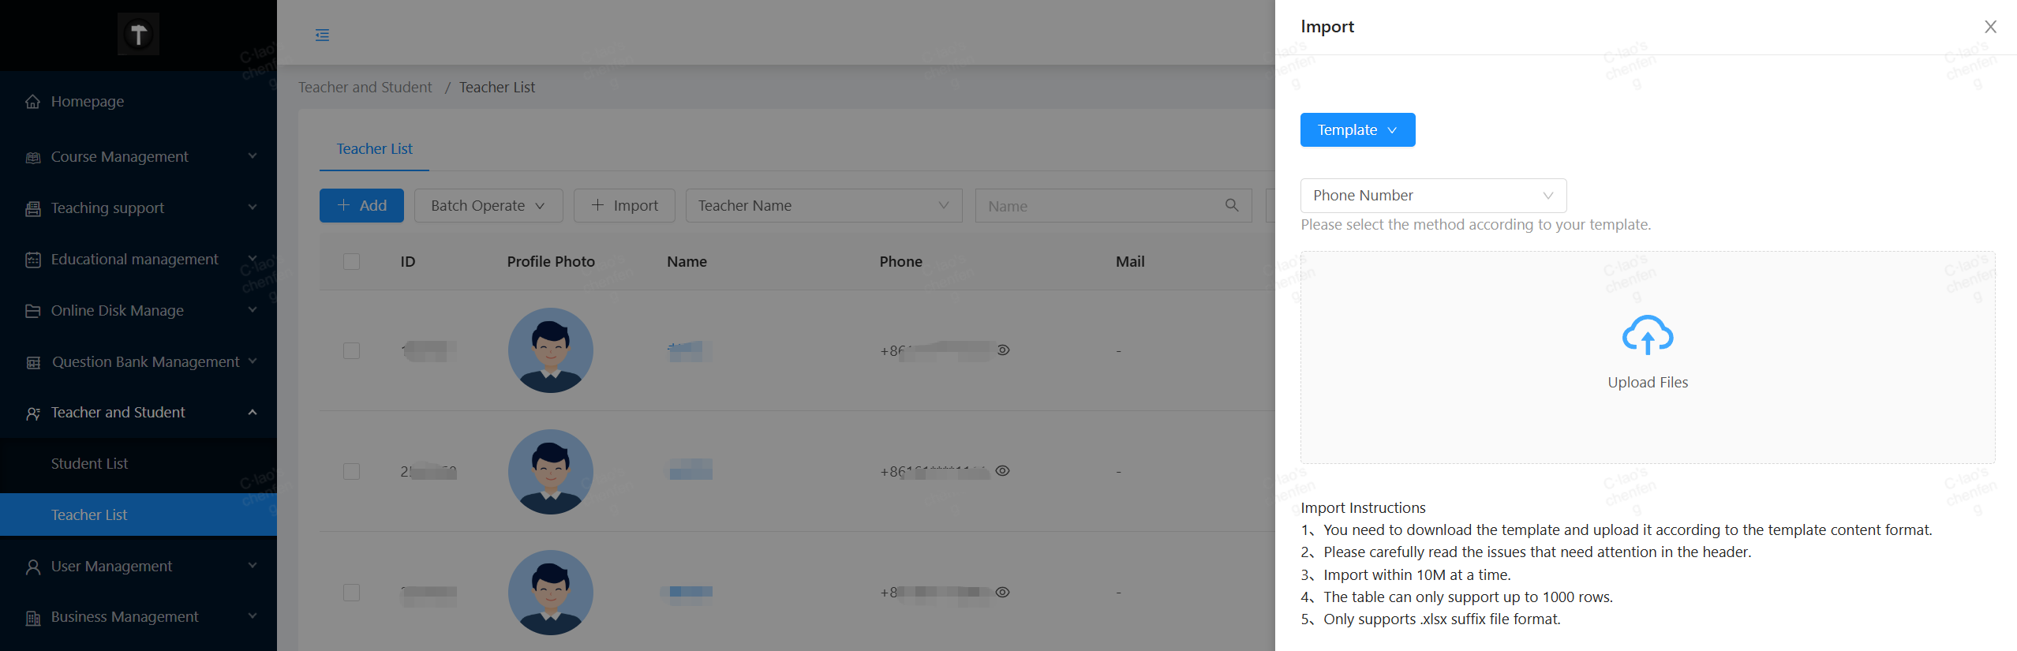
Task: Open the Phone Number method dropdown
Action: point(1432,196)
